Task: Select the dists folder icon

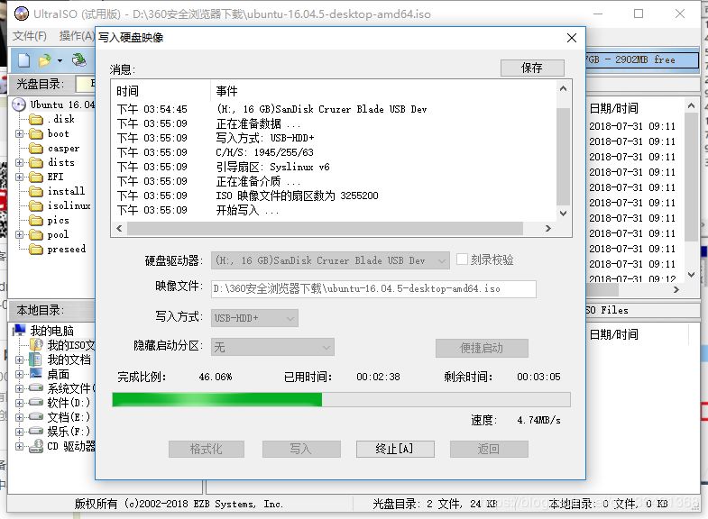Action: point(36,163)
